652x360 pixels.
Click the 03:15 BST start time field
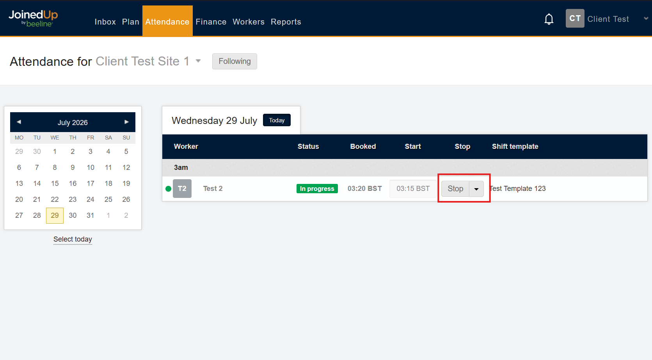point(413,189)
